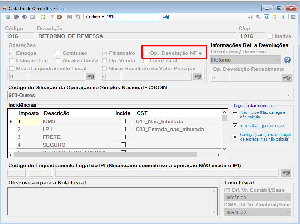
Task: Toggle the Op. Devolução NF-e checkbox
Action: [146, 53]
